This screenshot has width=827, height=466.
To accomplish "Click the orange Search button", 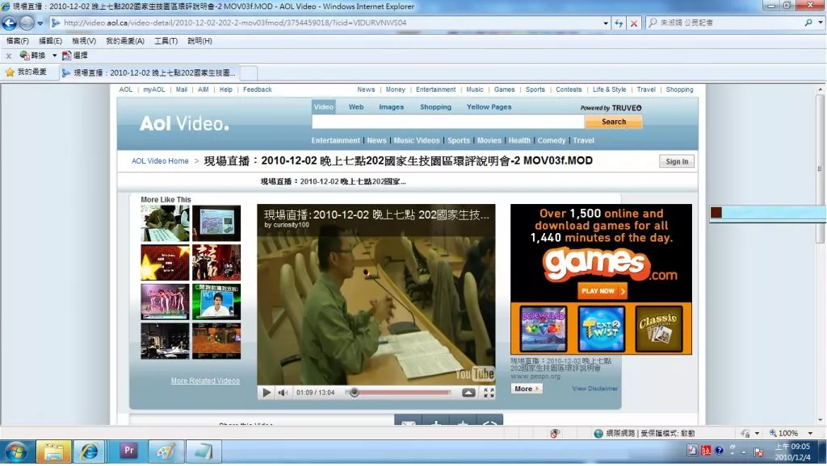I will click(x=614, y=122).
